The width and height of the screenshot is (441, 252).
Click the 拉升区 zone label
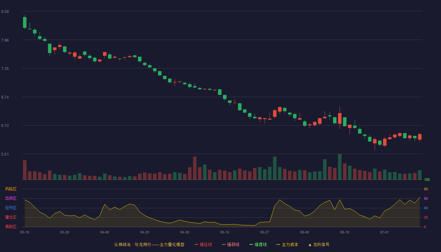click(x=11, y=208)
